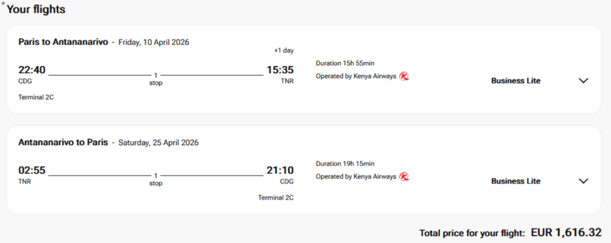The height and width of the screenshot is (243, 611).
Task: Click the 02:55 departure time
Action: click(x=32, y=170)
